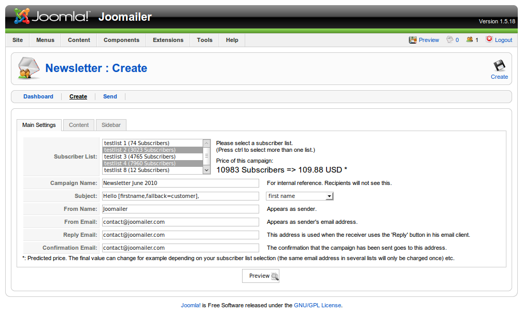Click the Create floppy disk icon
The image size is (523, 314).
click(x=499, y=66)
